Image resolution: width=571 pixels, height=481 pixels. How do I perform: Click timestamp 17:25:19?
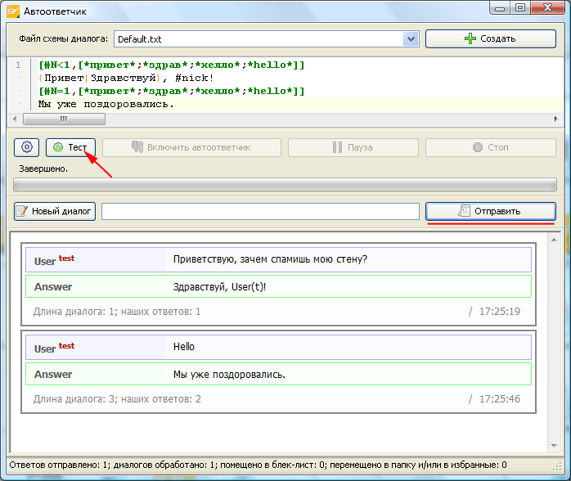point(500,312)
